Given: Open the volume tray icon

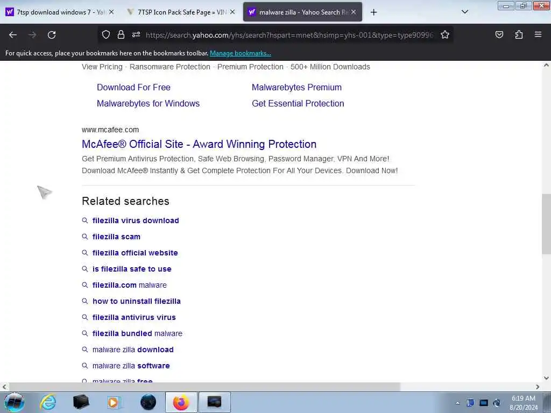Looking at the screenshot, I should [497, 403].
